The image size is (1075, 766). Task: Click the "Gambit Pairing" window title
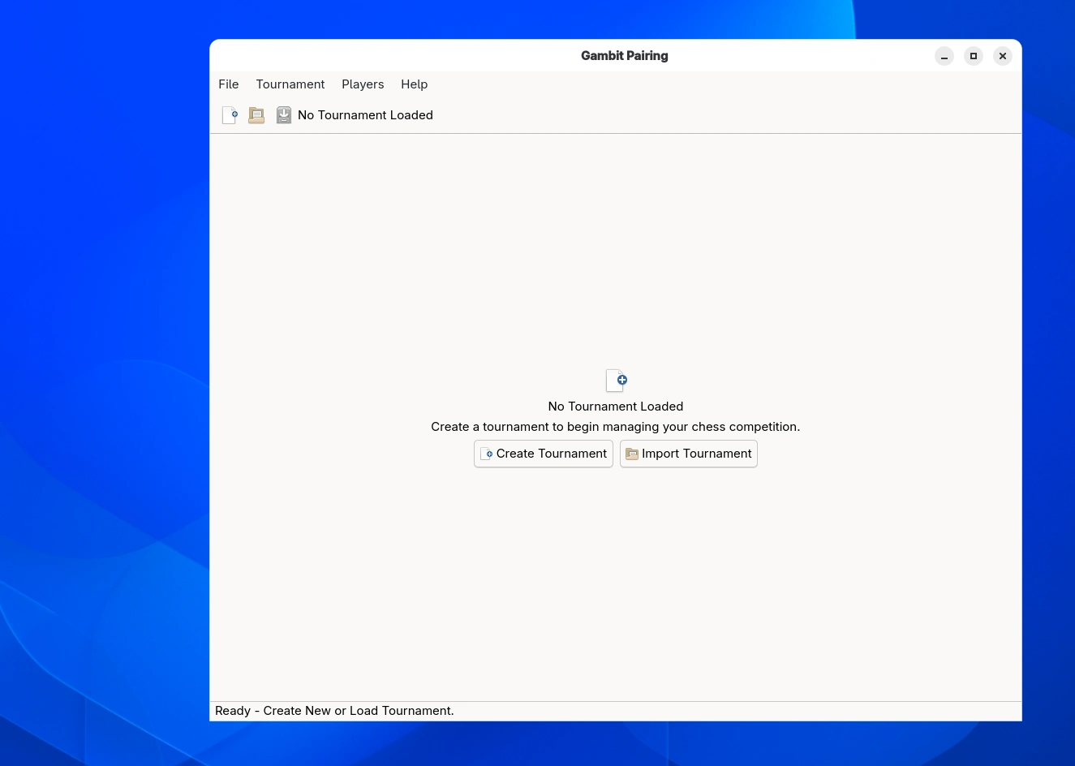(625, 56)
